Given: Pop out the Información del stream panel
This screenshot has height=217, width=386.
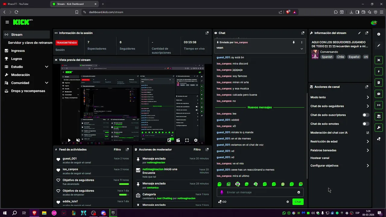Looking at the screenshot, I should (366, 33).
